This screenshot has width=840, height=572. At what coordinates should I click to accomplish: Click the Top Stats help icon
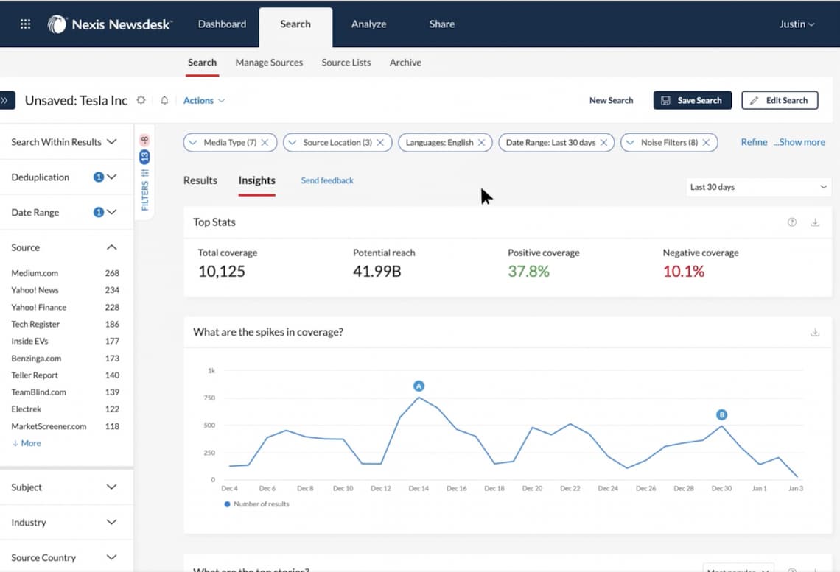point(792,222)
